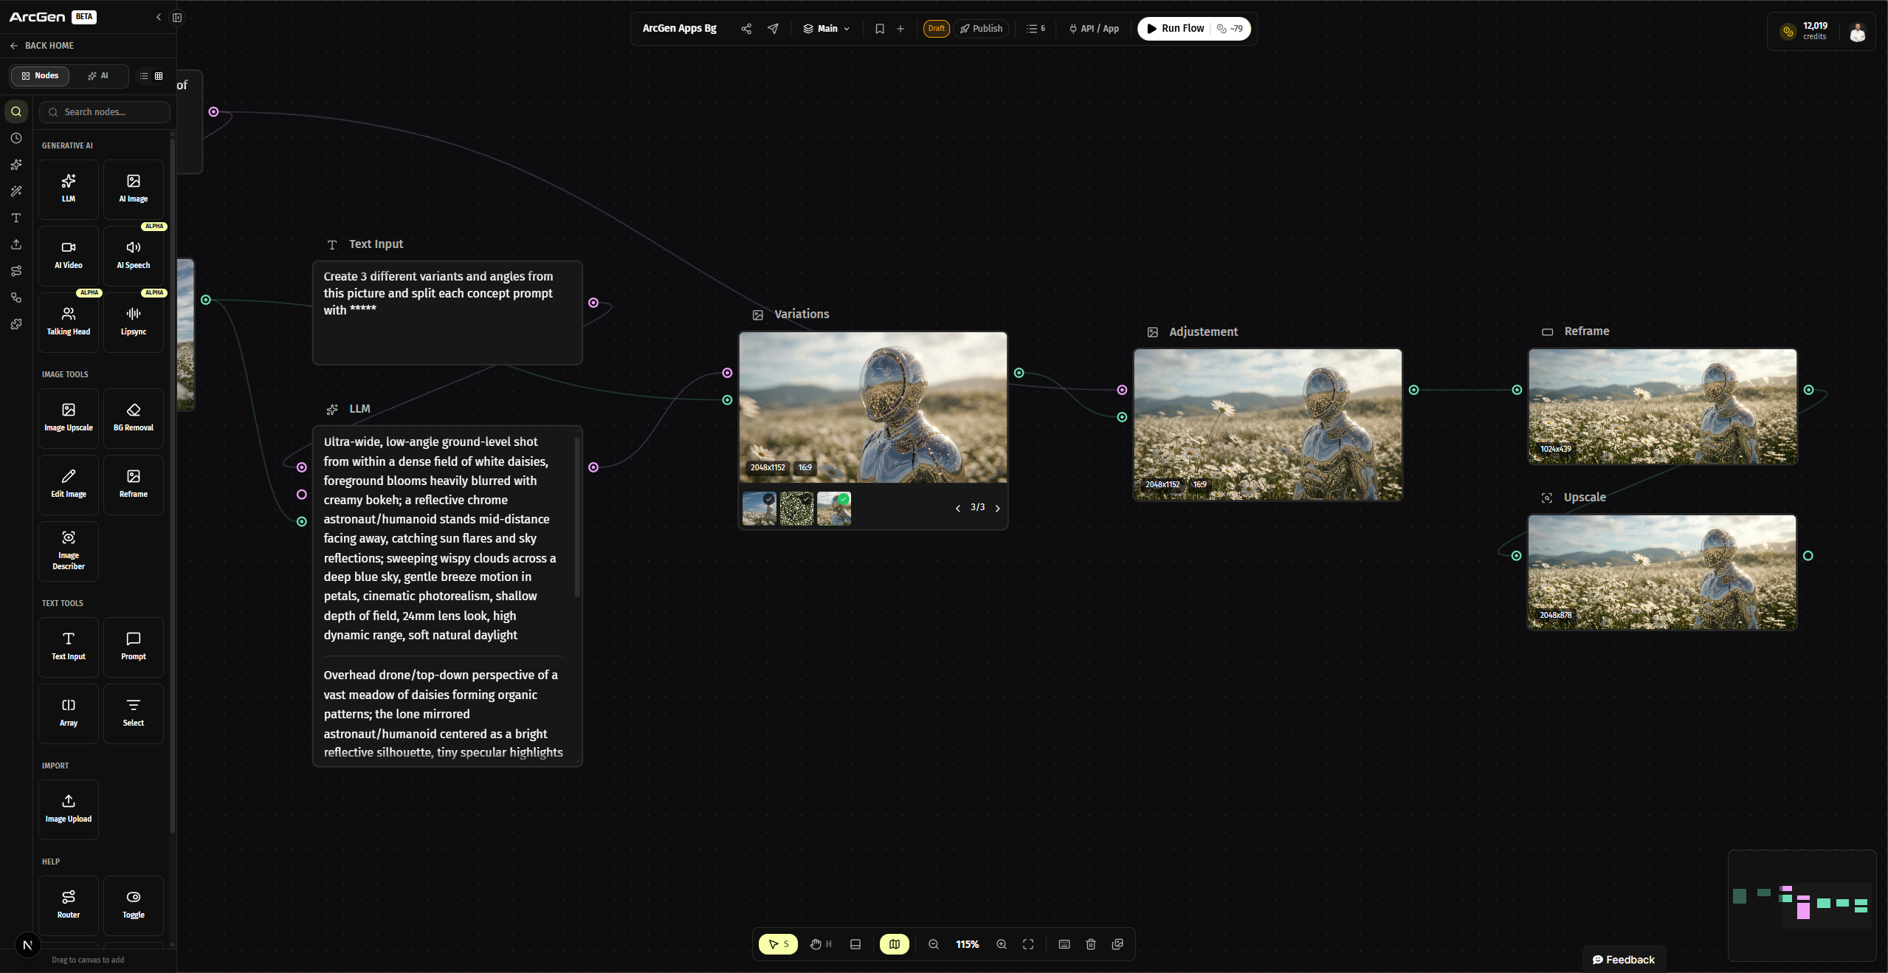This screenshot has width=1888, height=973.
Task: Click the share icon next to ArcGen Apps Bg
Action: 745,28
